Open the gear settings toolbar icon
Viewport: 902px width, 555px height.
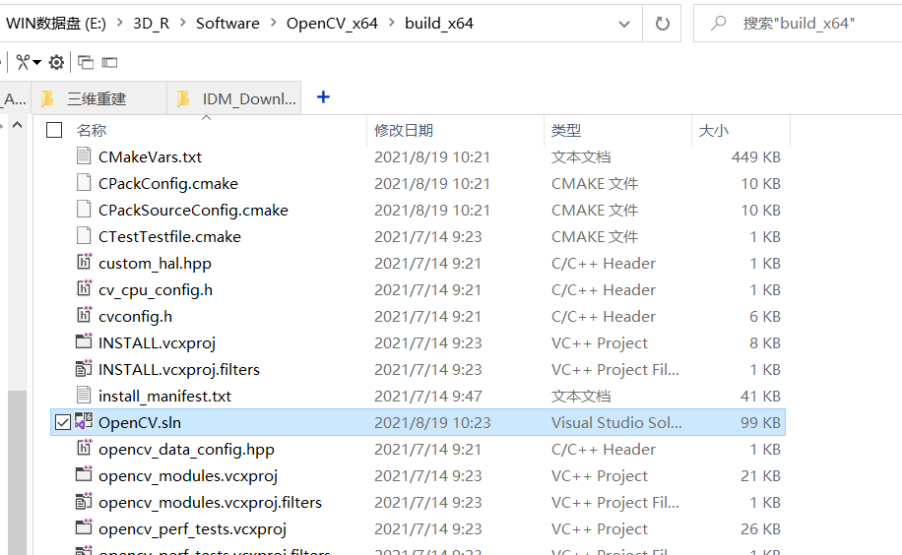[x=56, y=62]
